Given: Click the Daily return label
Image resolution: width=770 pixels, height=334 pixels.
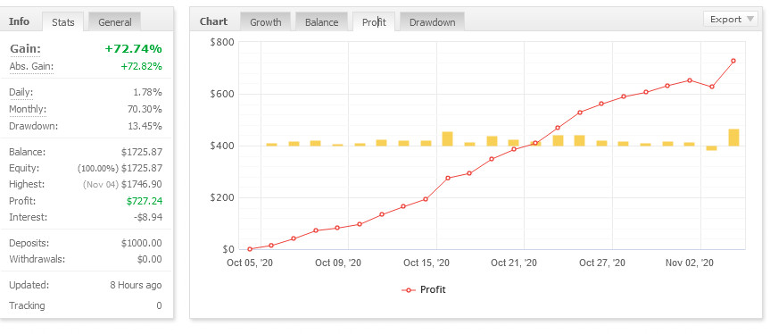Looking at the screenshot, I should [x=21, y=92].
